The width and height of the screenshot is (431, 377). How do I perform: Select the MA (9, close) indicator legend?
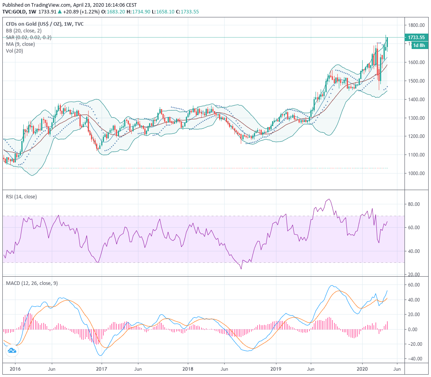coord(21,44)
